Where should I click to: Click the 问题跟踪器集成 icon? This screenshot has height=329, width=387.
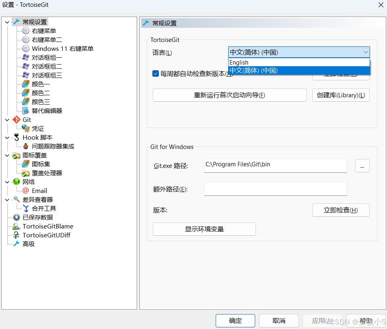(26, 146)
